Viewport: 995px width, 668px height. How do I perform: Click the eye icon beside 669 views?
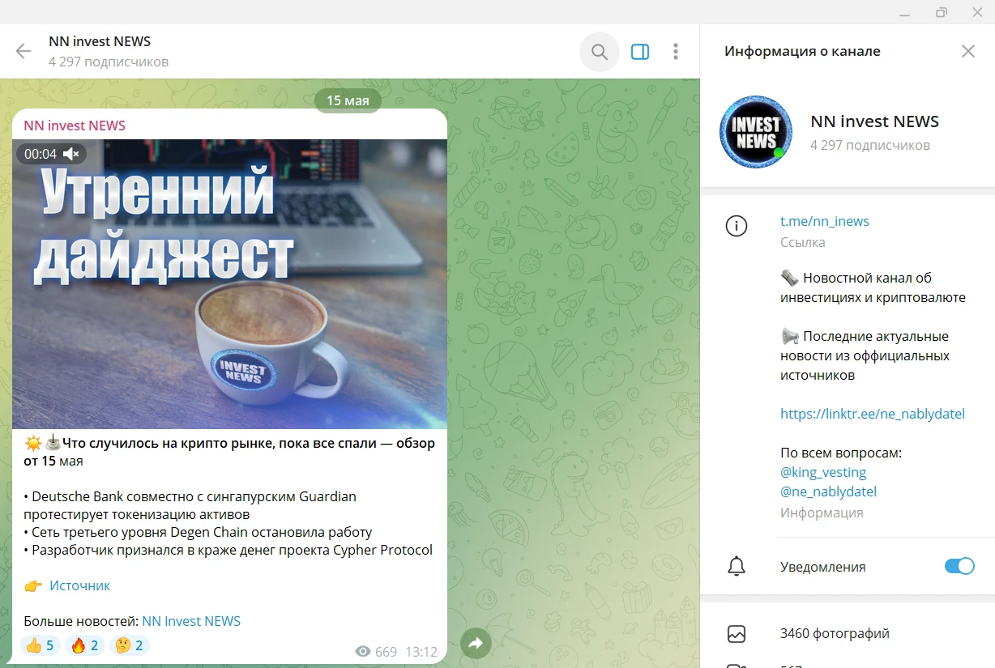363,652
